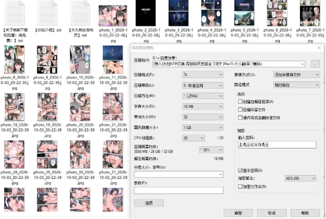326x219 pixels.
Task: Click the 取消 button
Action: (272, 213)
